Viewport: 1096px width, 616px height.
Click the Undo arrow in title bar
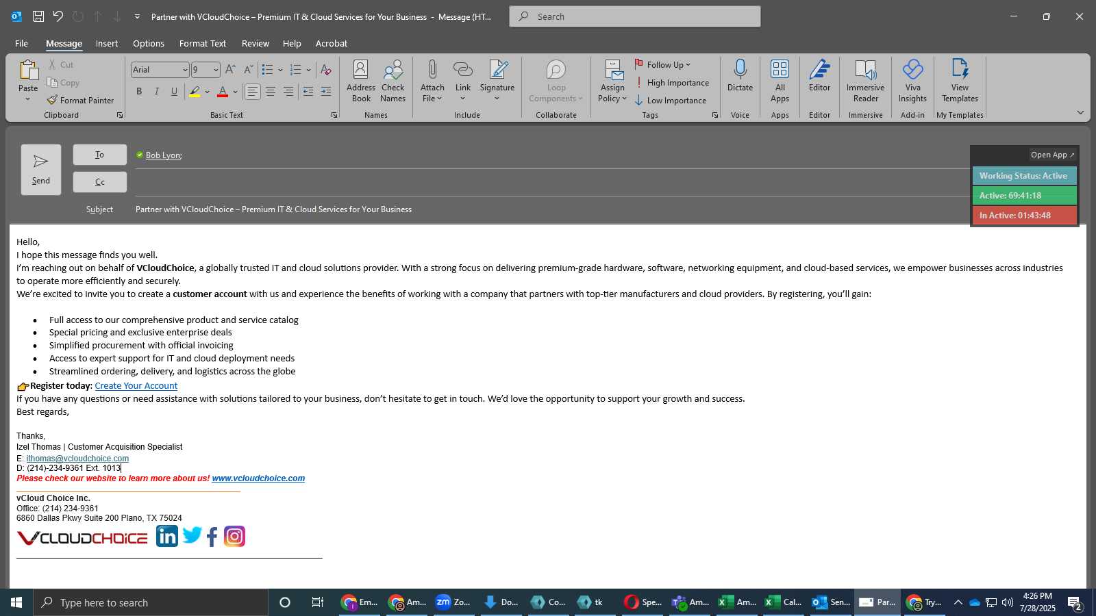[x=58, y=16]
